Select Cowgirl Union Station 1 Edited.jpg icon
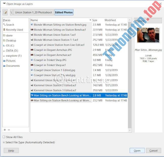This screenshot has height=157, width=164. point(32,70)
